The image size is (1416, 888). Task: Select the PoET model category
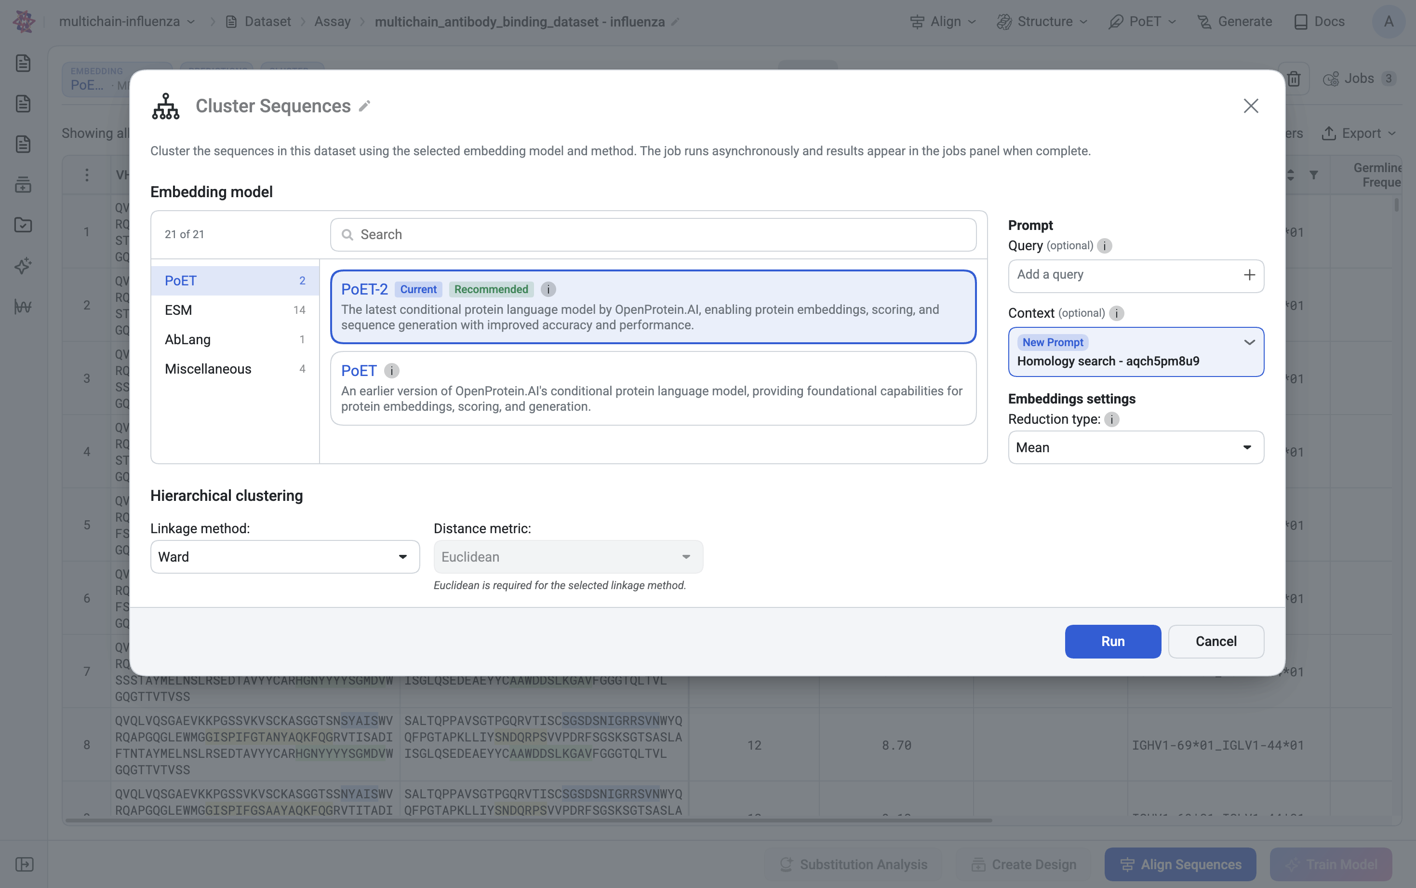pos(235,281)
